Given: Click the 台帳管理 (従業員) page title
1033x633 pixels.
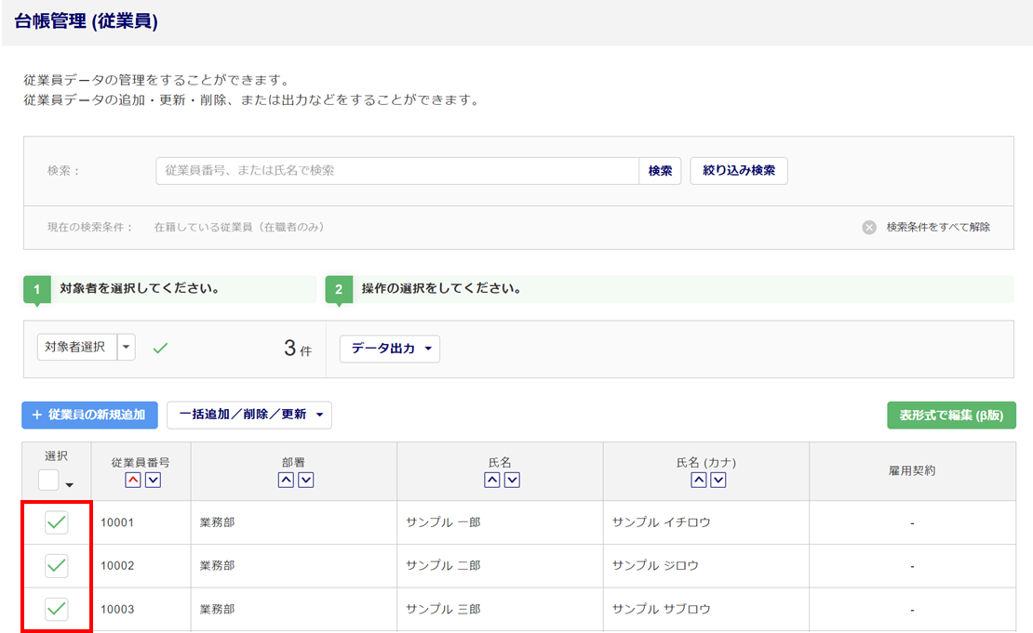Looking at the screenshot, I should pyautogui.click(x=87, y=21).
